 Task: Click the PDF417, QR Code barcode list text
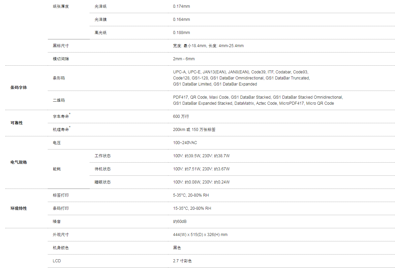[x=258, y=100]
